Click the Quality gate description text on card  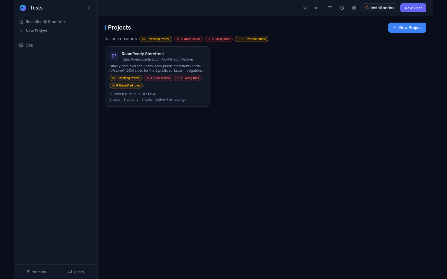point(156,68)
